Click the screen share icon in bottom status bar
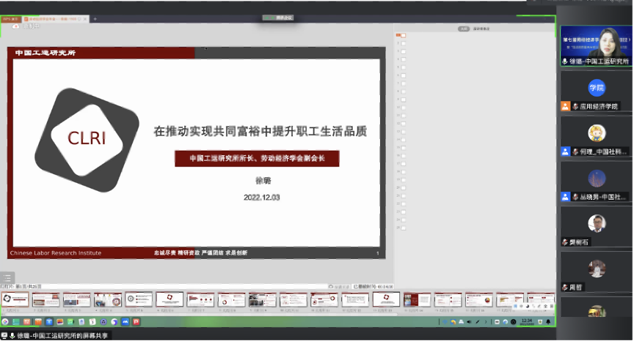 [x=4, y=335]
